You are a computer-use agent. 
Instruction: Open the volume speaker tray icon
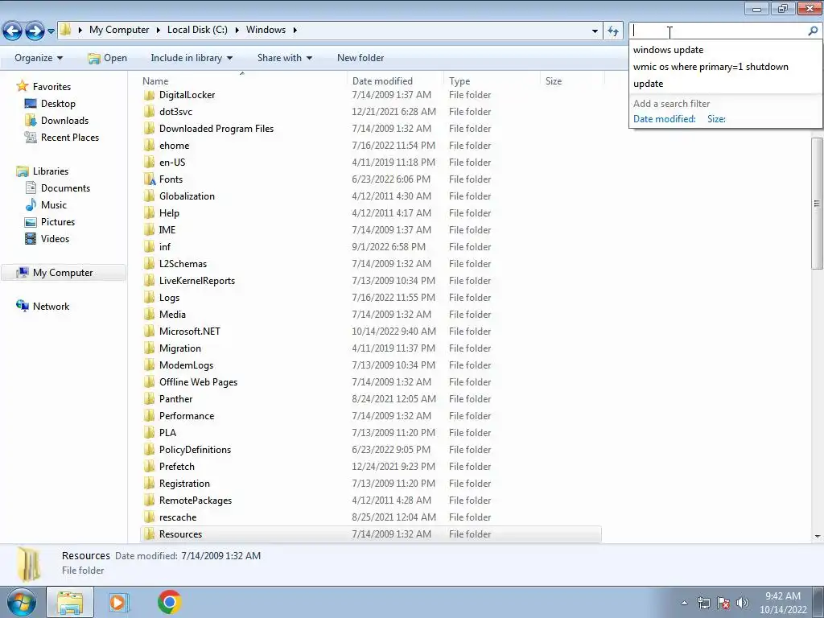pyautogui.click(x=742, y=603)
